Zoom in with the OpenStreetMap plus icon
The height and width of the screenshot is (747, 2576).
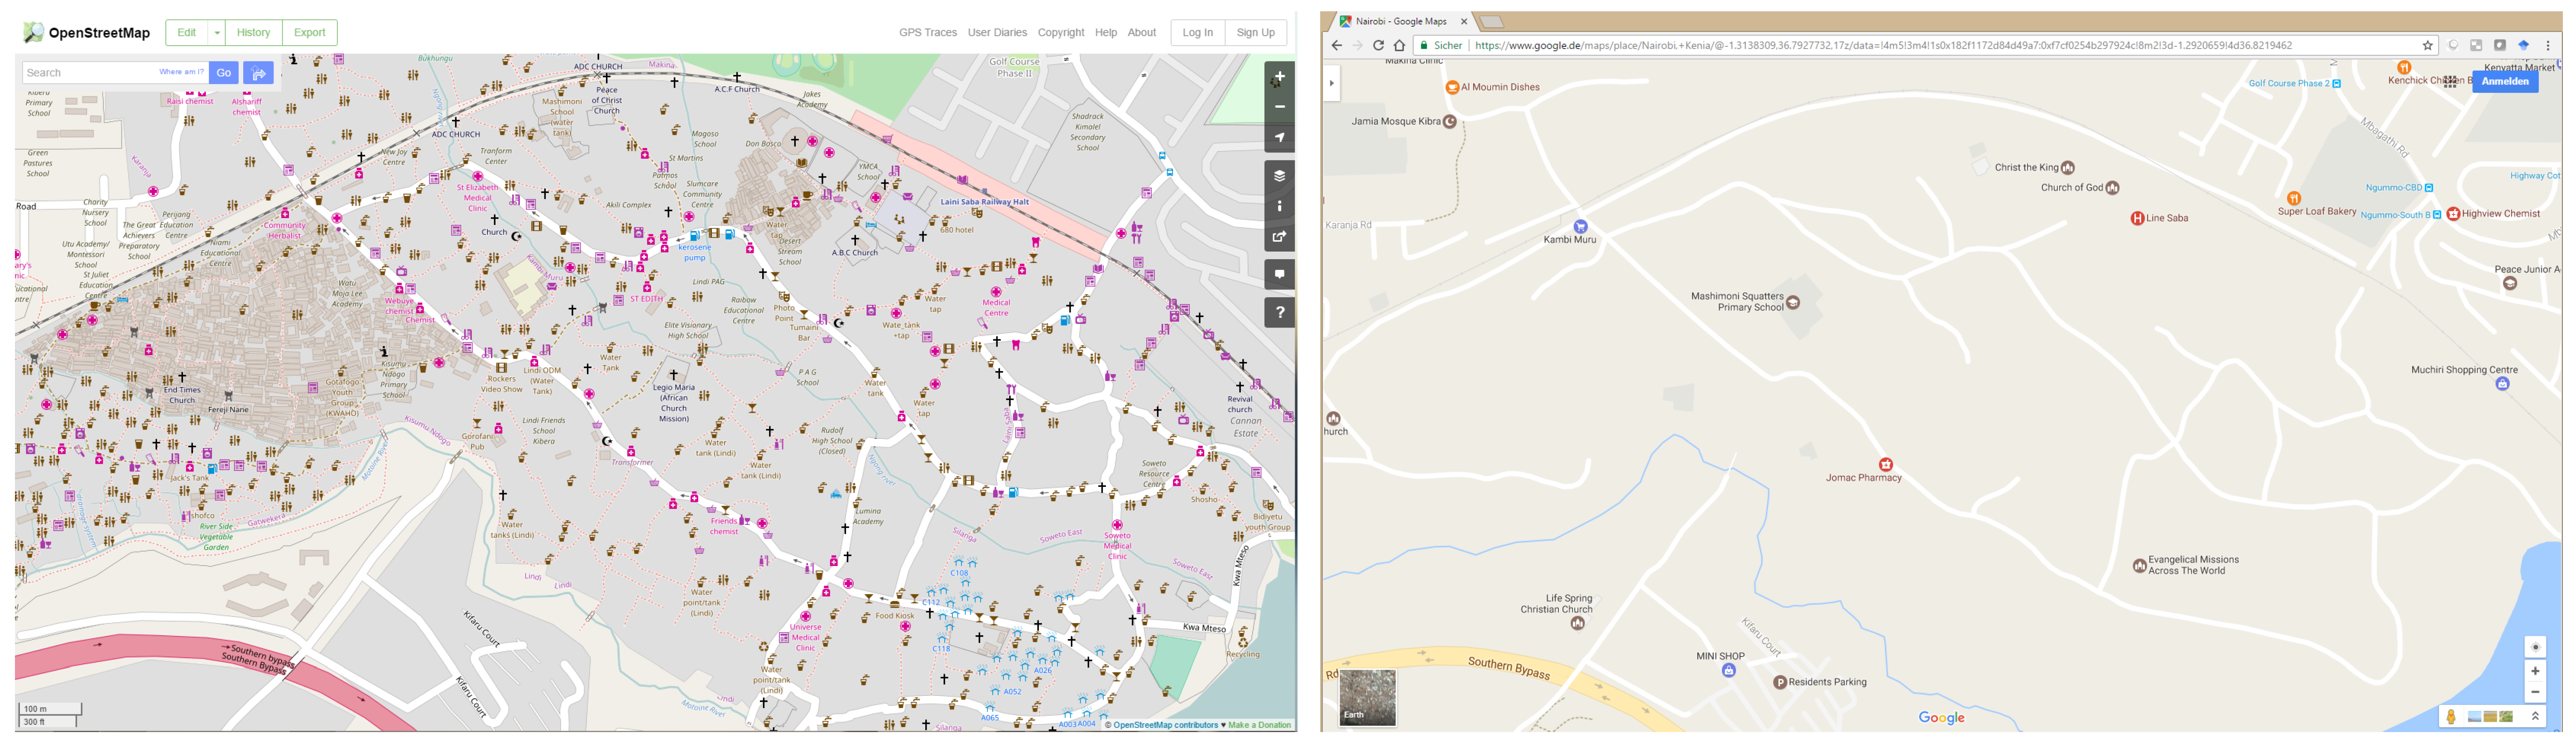coord(1280,76)
